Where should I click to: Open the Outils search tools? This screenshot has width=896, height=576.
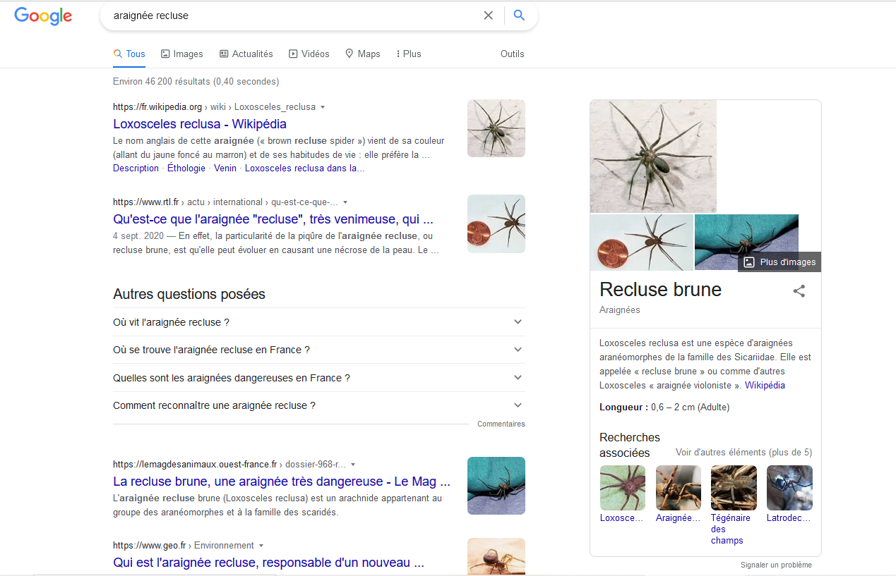(x=513, y=54)
